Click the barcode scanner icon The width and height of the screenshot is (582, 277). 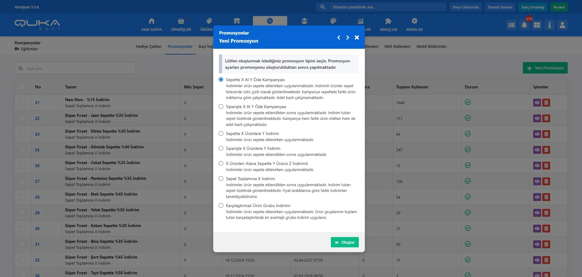click(511, 25)
